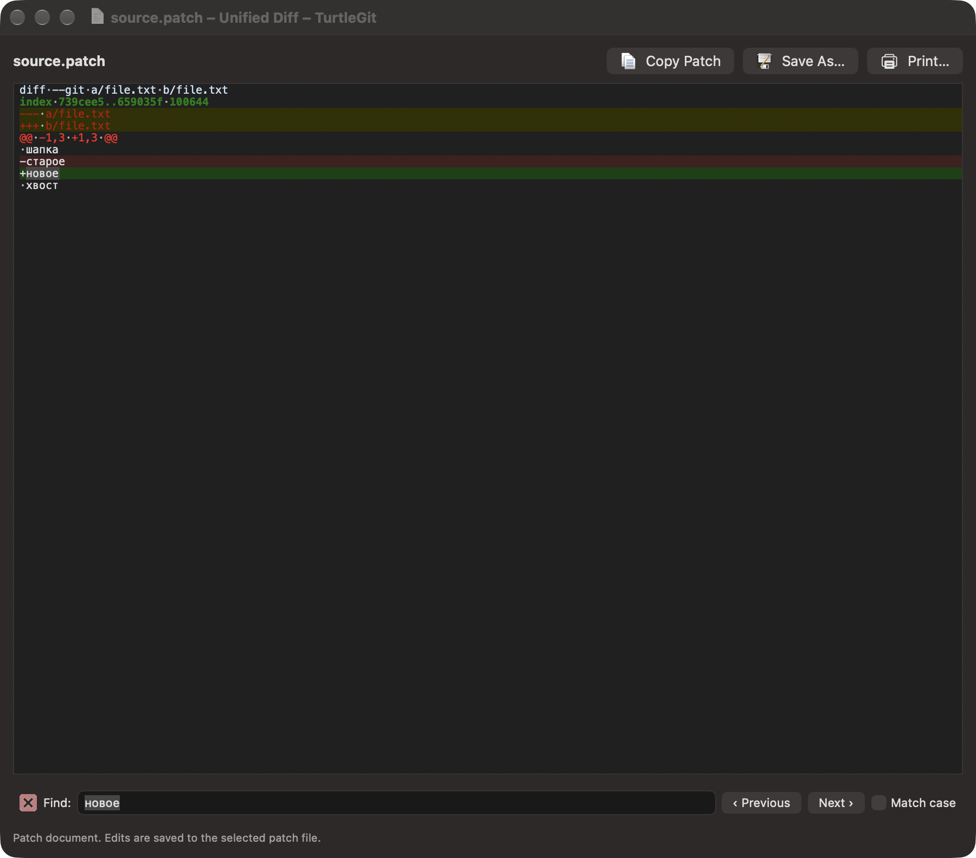Jump to the Next search match

836,803
